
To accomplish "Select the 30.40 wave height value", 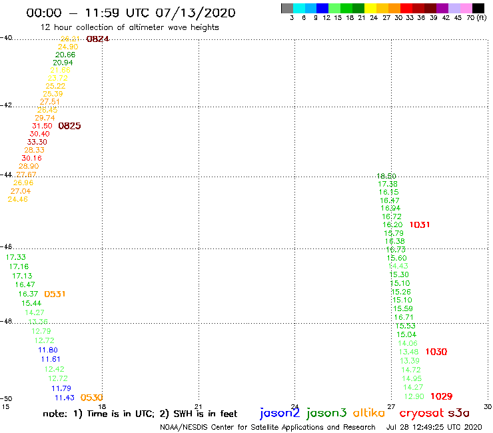I will 39,134.
